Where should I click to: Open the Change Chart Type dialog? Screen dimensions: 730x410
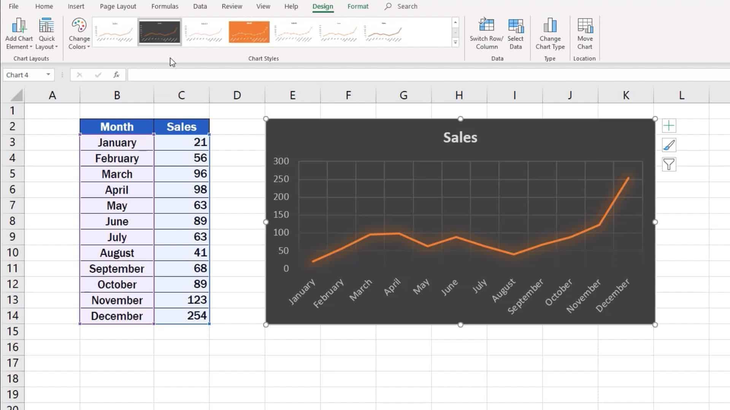(550, 32)
